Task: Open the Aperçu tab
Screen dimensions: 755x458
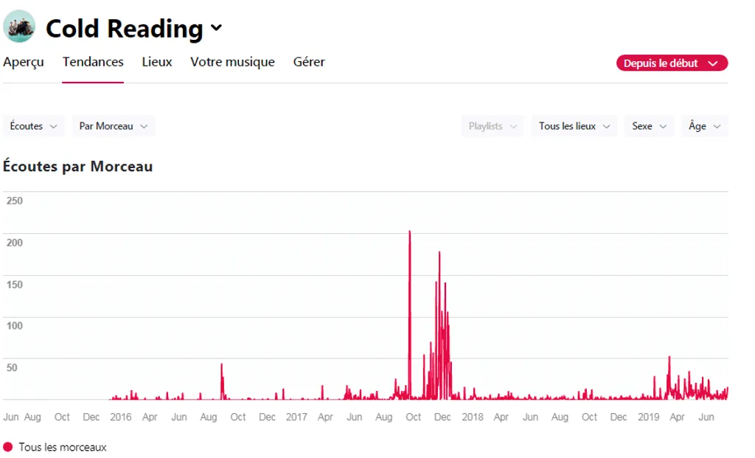Action: pyautogui.click(x=24, y=62)
